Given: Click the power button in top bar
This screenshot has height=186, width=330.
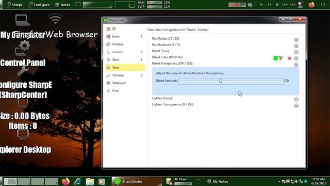Looking at the screenshot, I should [x=323, y=5].
